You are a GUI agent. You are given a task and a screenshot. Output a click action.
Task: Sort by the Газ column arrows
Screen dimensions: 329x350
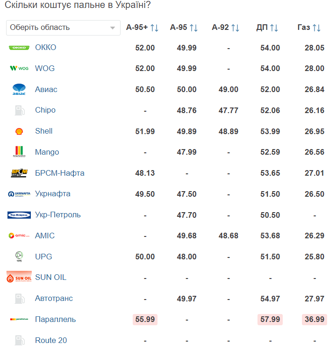(316, 28)
